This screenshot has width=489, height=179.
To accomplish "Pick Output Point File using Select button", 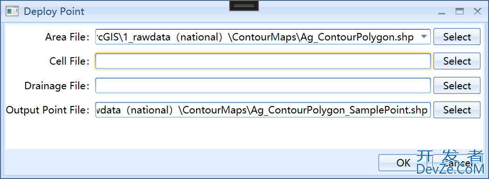I will pos(457,110).
